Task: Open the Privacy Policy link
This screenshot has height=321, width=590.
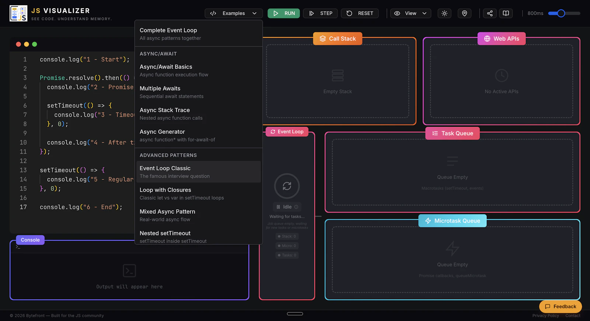Action: (545, 316)
